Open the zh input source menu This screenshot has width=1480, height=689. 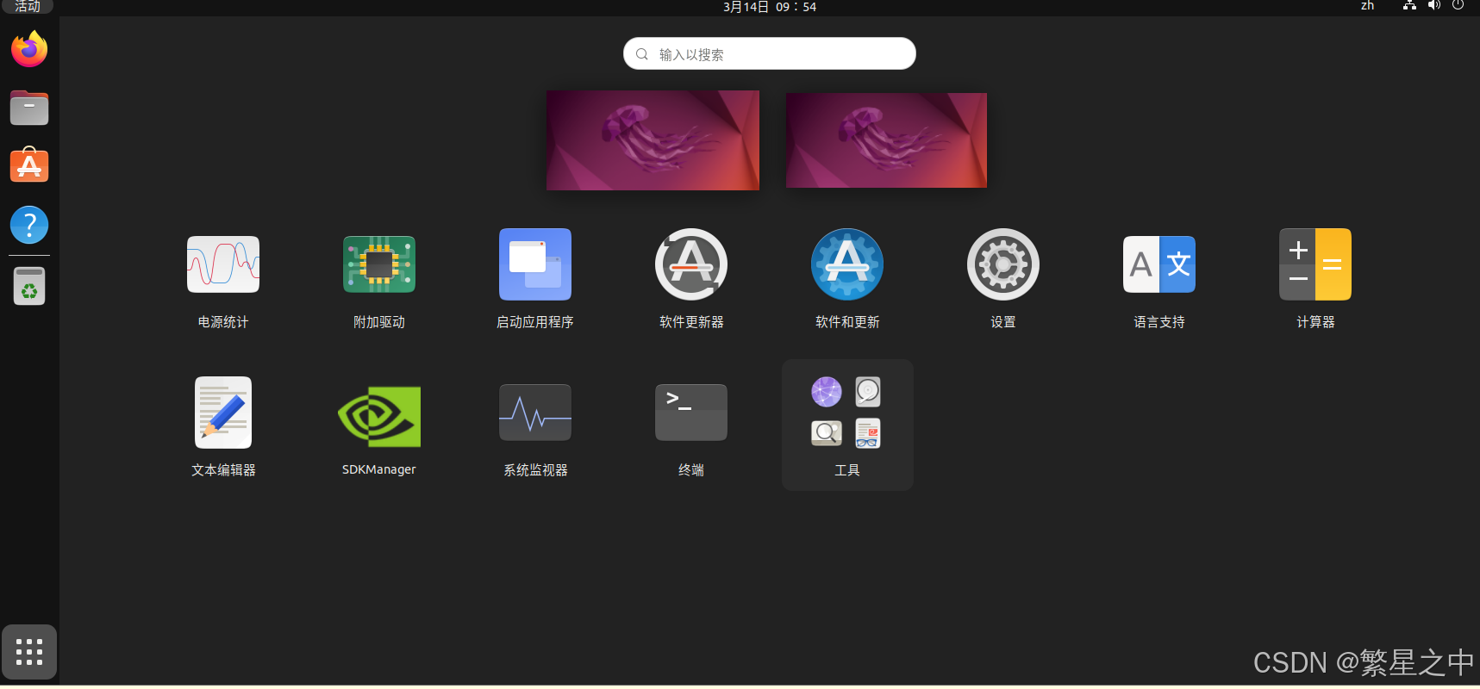click(1367, 6)
